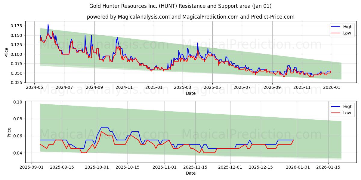Screen dimensions: 361x180
Task: Click the 0.150 price tick label
Action: pos(17,35)
